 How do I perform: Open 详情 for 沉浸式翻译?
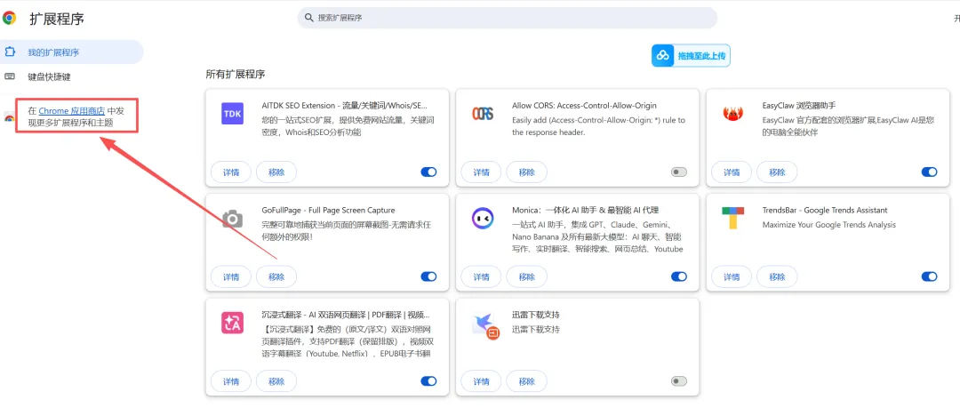[x=231, y=381]
